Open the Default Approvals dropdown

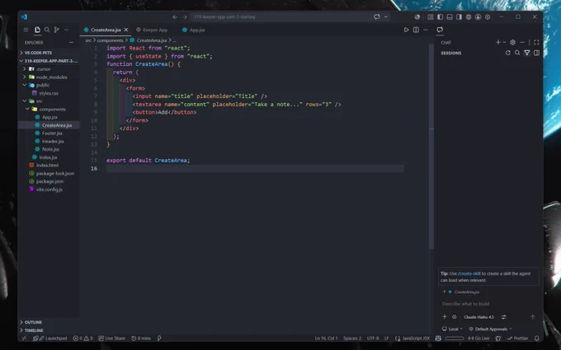point(490,329)
